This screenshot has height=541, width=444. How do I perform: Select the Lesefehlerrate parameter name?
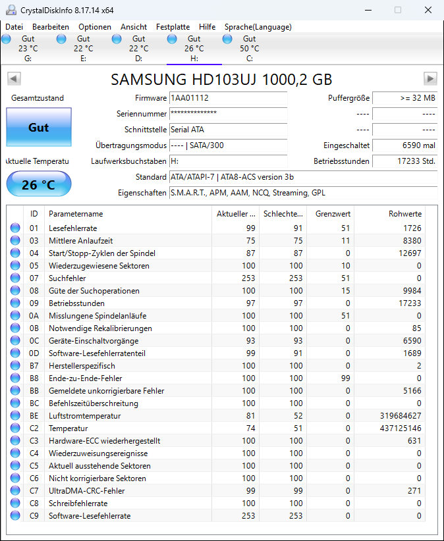coord(73,228)
